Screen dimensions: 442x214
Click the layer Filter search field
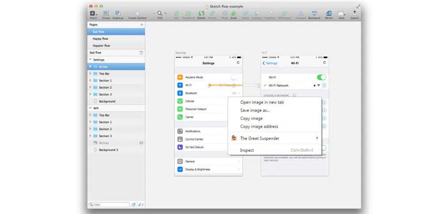tap(109, 205)
